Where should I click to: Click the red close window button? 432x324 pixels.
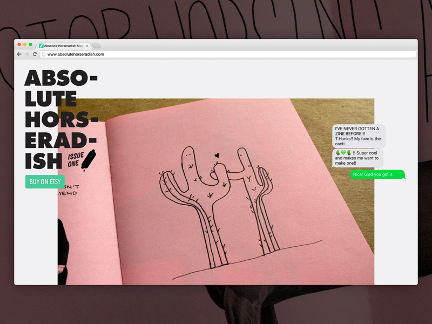19,44
